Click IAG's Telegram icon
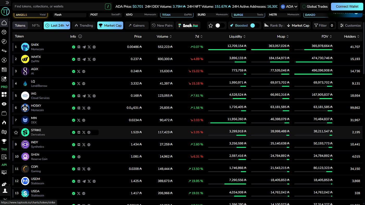This screenshot has width=365, height=205. (x=84, y=96)
